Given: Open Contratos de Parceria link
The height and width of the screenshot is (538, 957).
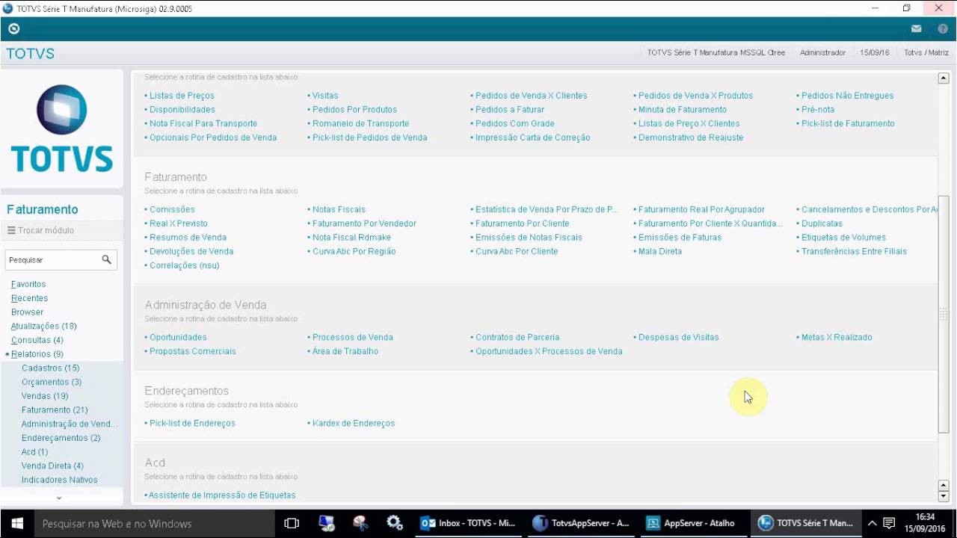Looking at the screenshot, I should pyautogui.click(x=517, y=338).
